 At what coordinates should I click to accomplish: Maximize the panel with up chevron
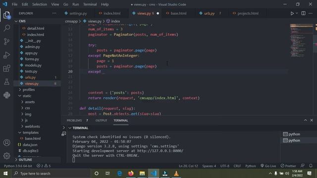pyautogui.click(x=305, y=120)
